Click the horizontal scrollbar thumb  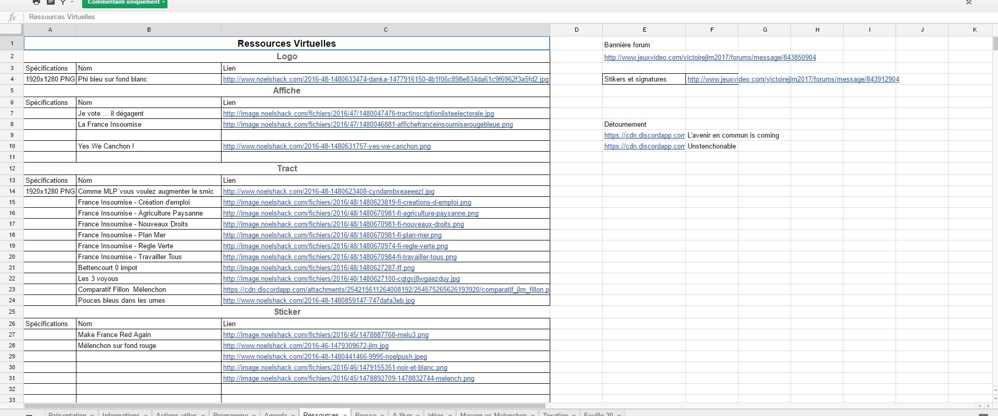coord(284,406)
